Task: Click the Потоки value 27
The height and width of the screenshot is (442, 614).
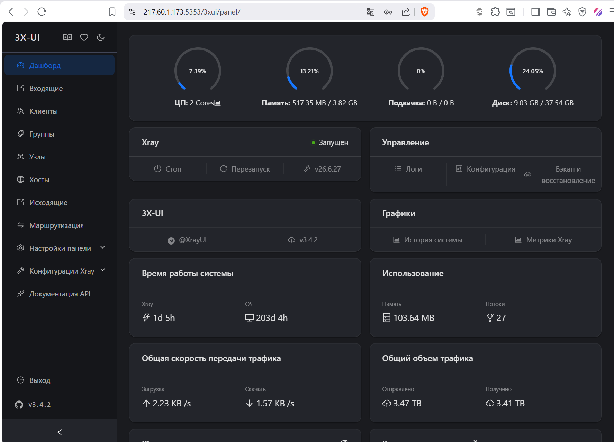Action: pos(496,318)
